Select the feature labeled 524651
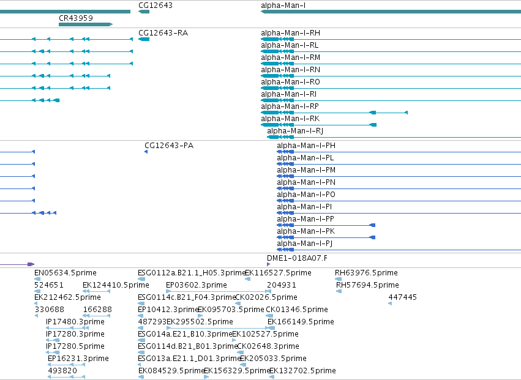 (x=37, y=291)
